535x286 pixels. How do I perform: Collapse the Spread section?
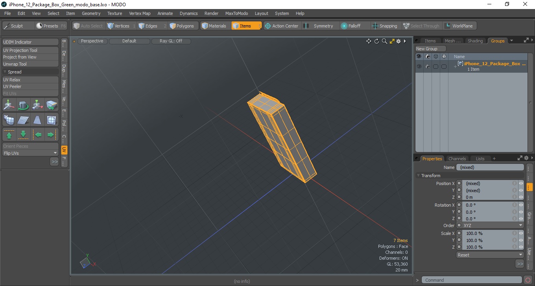(x=5, y=72)
